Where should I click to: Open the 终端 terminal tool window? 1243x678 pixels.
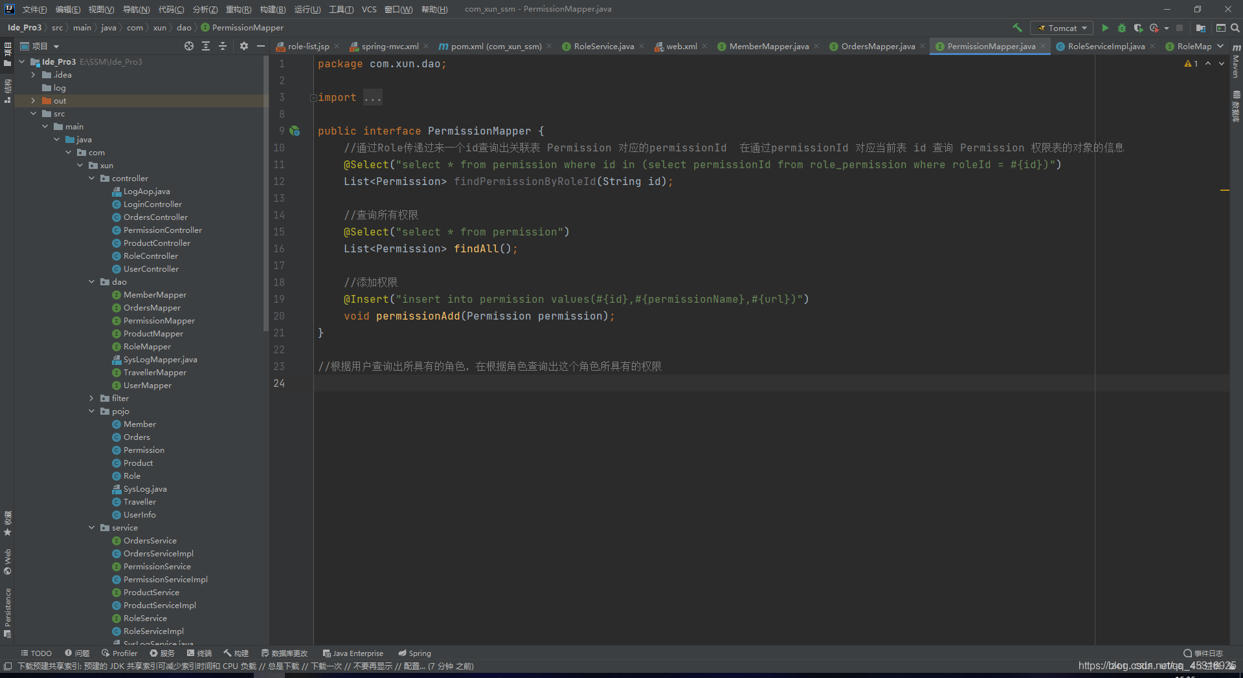click(199, 653)
